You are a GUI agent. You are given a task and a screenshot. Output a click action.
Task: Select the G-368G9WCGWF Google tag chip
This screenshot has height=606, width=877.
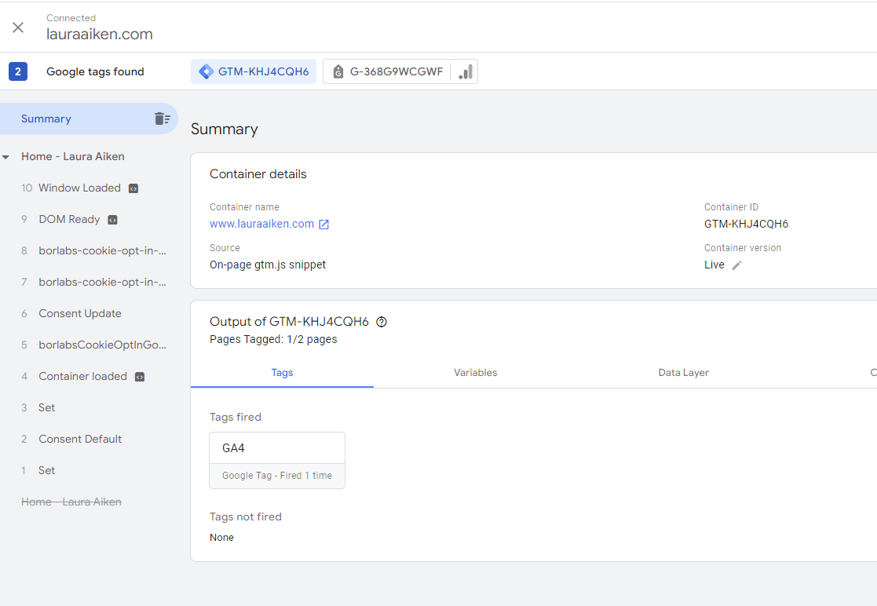(x=387, y=71)
